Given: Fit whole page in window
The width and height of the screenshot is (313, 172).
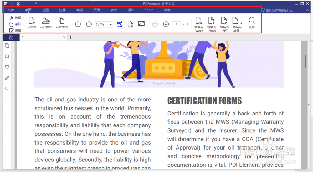Looking at the screenshot, I should (130, 24).
